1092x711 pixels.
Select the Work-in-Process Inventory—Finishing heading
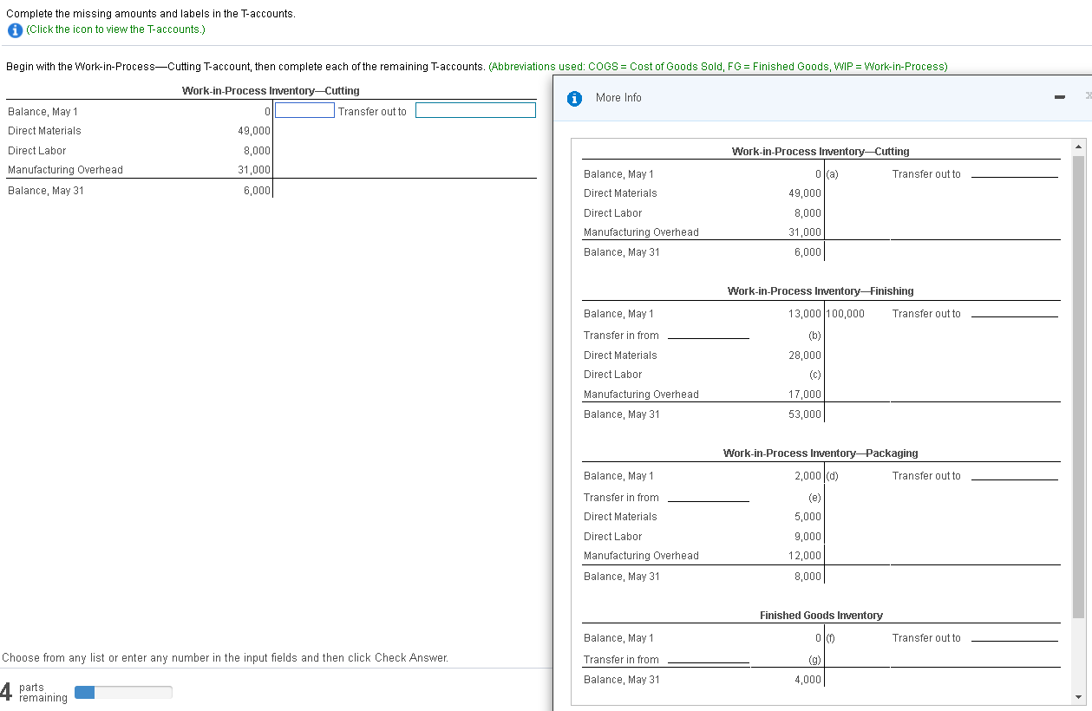[820, 291]
